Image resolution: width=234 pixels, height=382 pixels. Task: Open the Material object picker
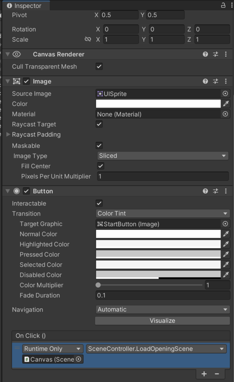point(225,114)
